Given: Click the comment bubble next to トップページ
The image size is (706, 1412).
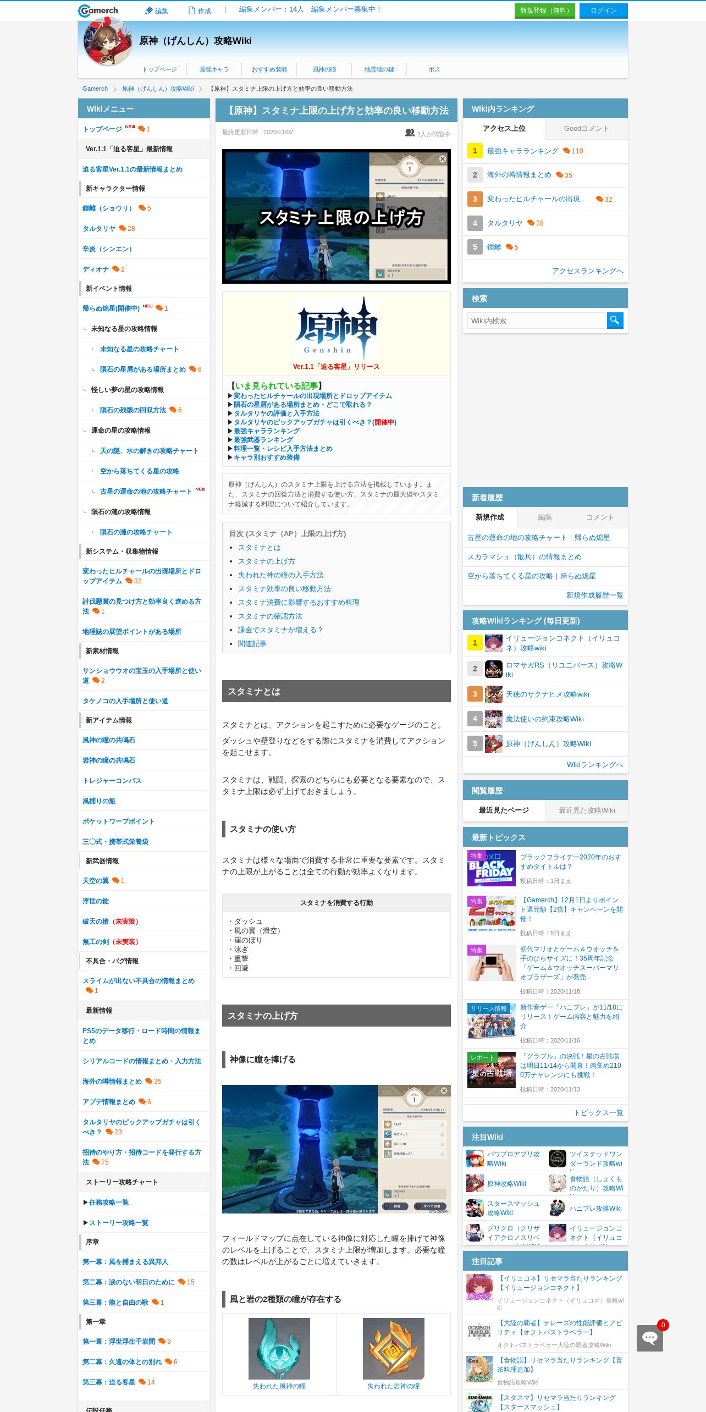Looking at the screenshot, I should 141,129.
